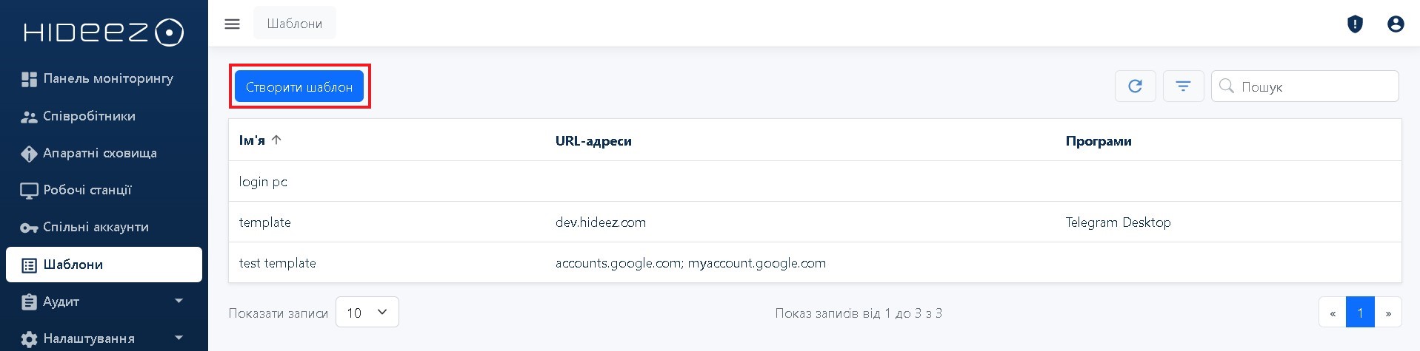The width and height of the screenshot is (1420, 351).
Task: Expand the Налаштування menu arrow
Action: click(179, 338)
